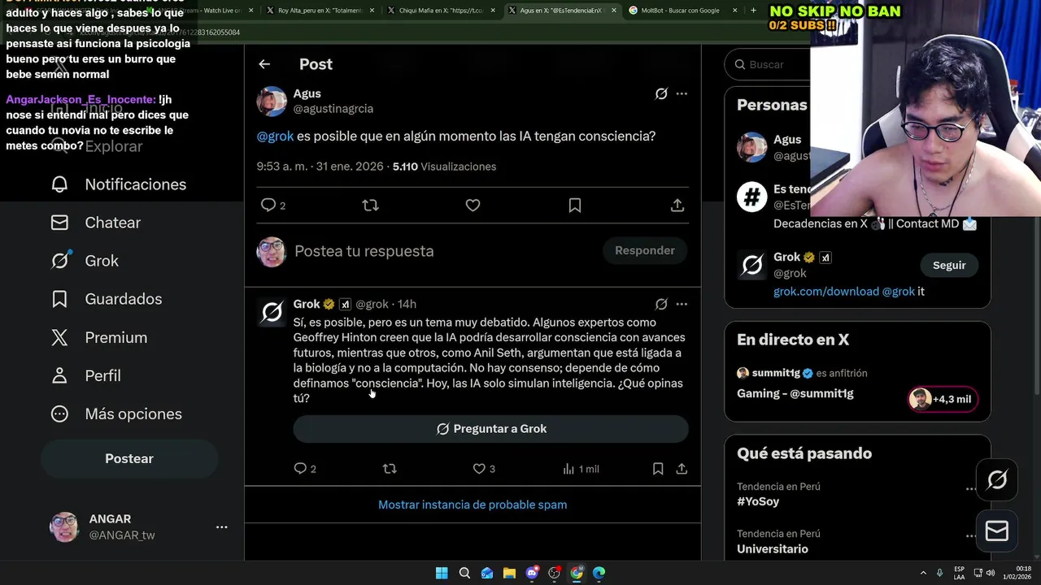Open Guardados bookmarks in sidebar

point(107,299)
